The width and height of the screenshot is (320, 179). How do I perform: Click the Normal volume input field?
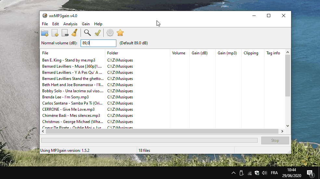coord(98,43)
